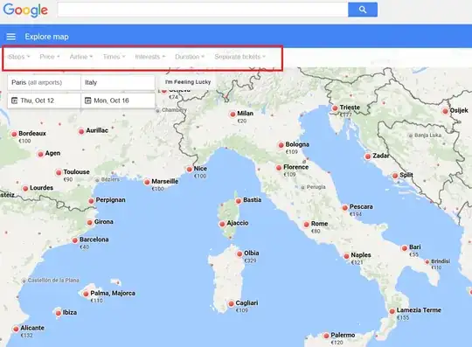The width and height of the screenshot is (472, 347).
Task: Select the Lamezia Terme map marker
Action: click(x=392, y=311)
